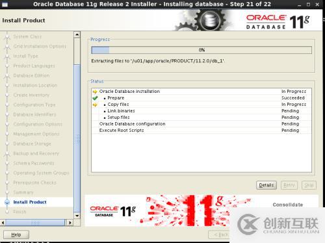Select the Finish step

pos(19,212)
